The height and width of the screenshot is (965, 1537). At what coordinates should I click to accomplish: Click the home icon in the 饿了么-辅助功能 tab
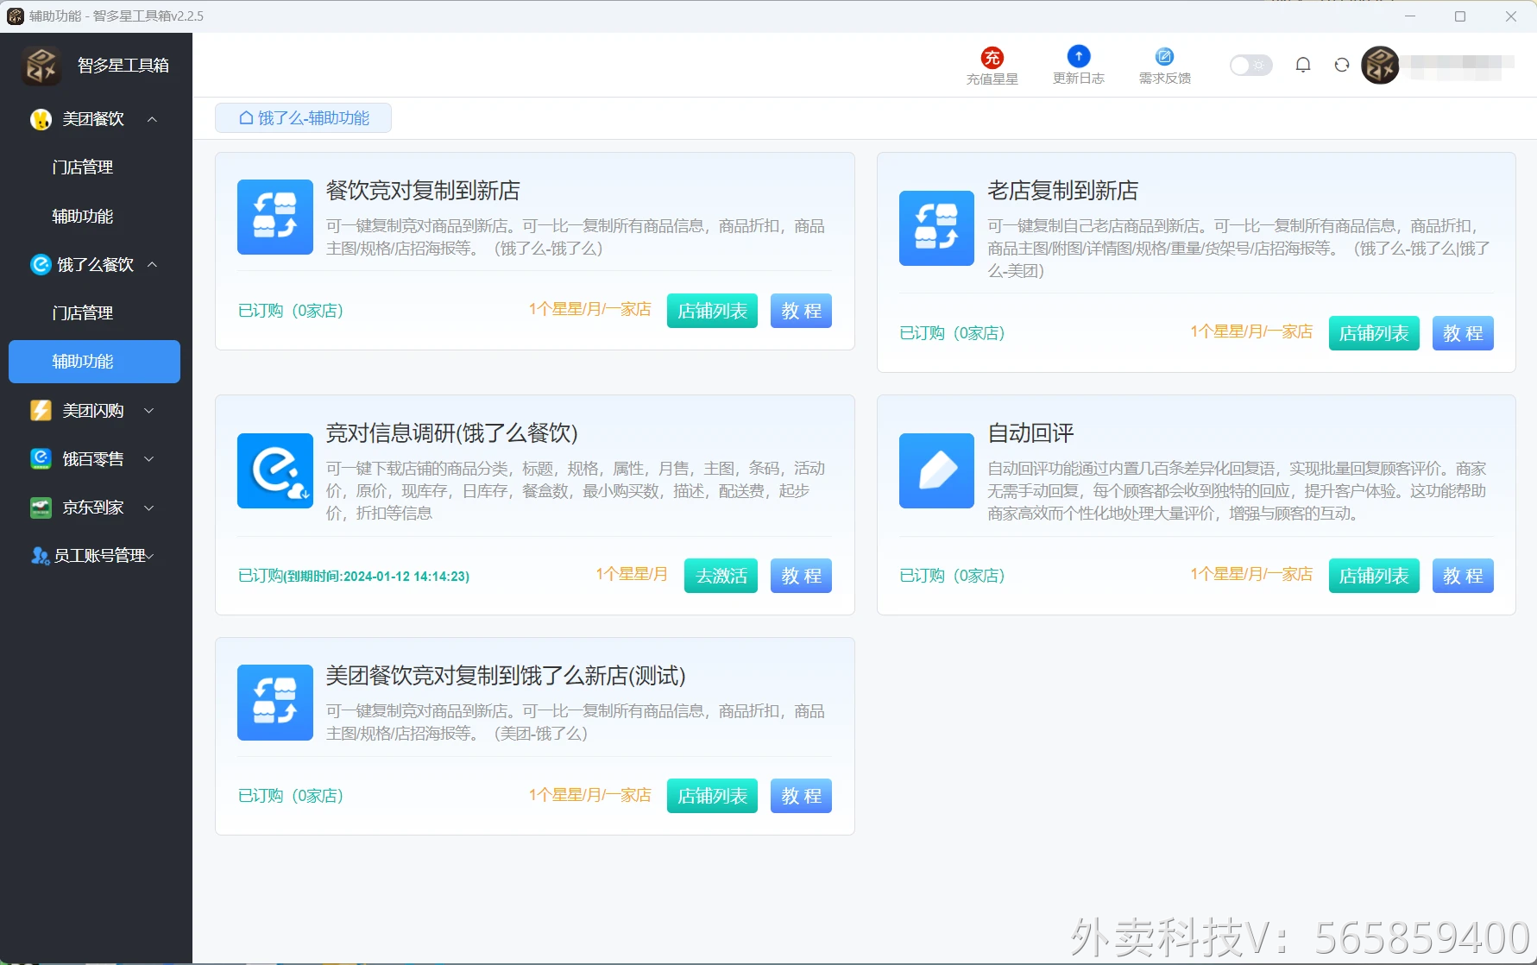coord(246,118)
